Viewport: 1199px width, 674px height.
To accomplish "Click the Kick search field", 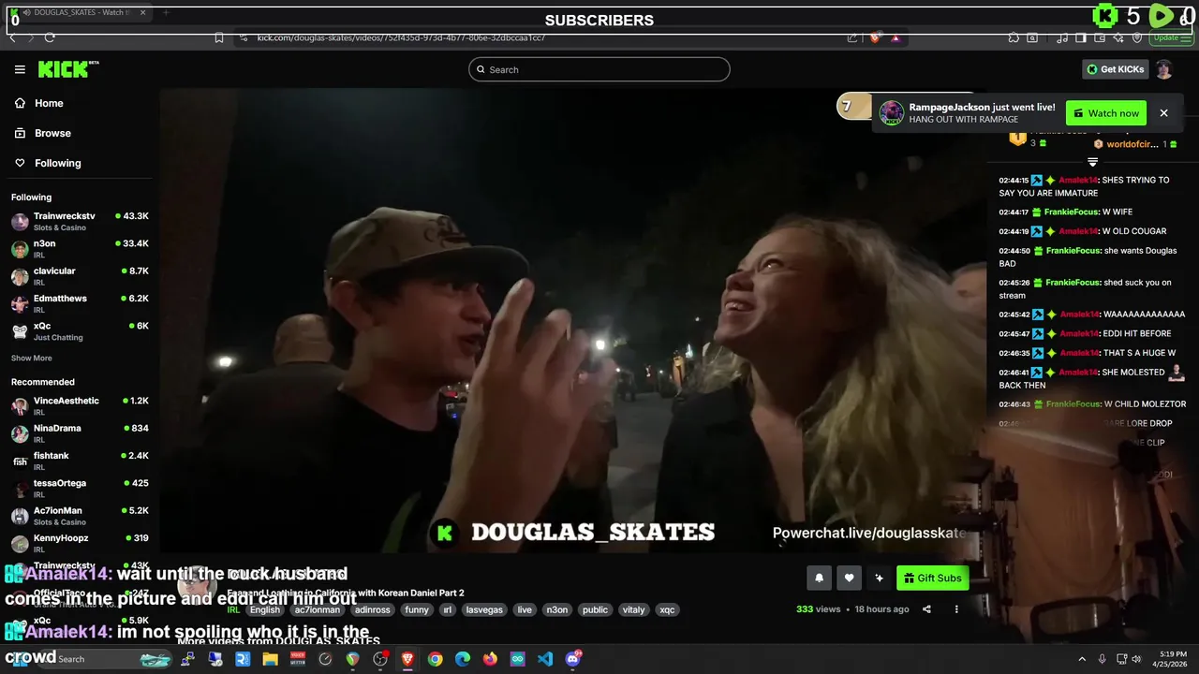I will (599, 69).
